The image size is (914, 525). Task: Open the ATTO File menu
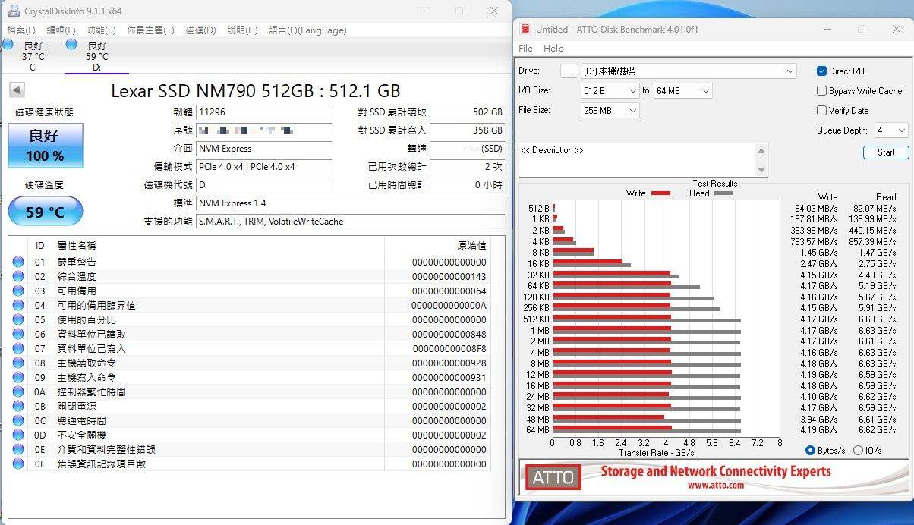(x=525, y=49)
